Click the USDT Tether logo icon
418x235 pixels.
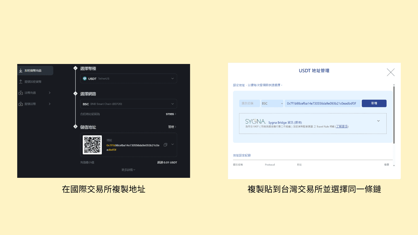pyautogui.click(x=84, y=78)
